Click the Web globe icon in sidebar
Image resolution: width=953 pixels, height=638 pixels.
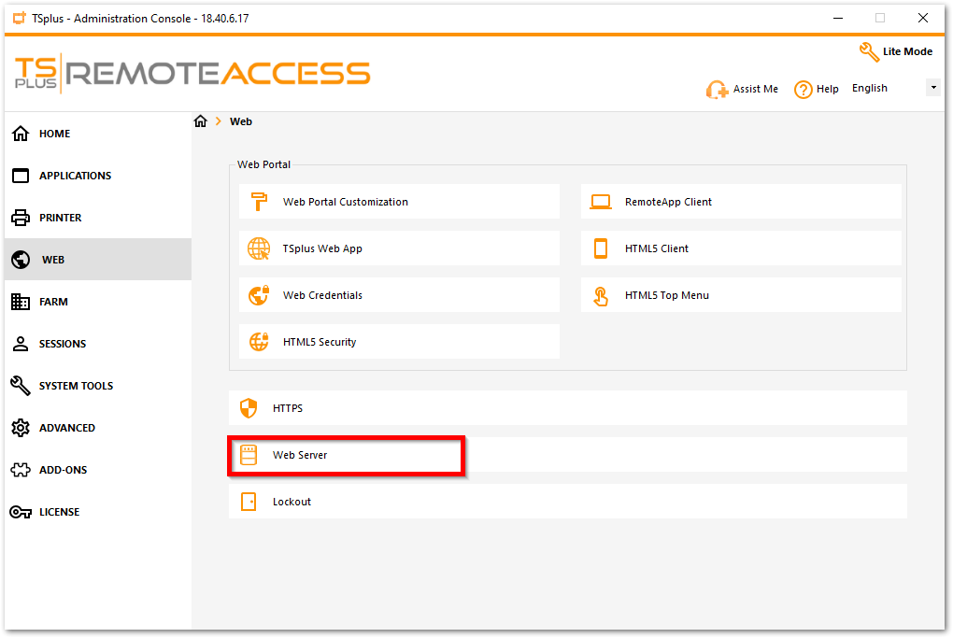tap(21, 260)
